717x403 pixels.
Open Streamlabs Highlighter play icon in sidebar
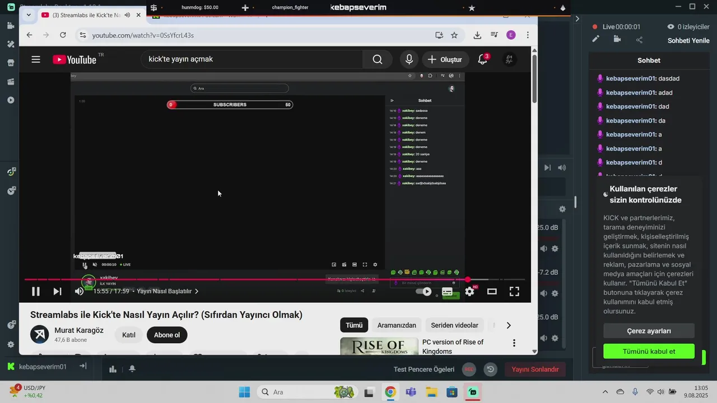[11, 100]
